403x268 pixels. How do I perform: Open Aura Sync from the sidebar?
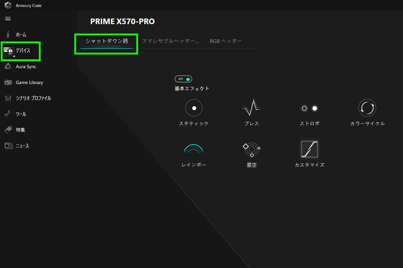click(26, 67)
